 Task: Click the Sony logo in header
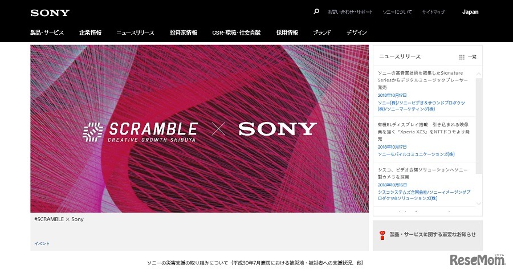[50, 13]
